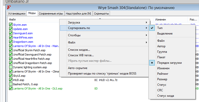
Task: Select Порядок загрузки sort option
Action: (172, 63)
